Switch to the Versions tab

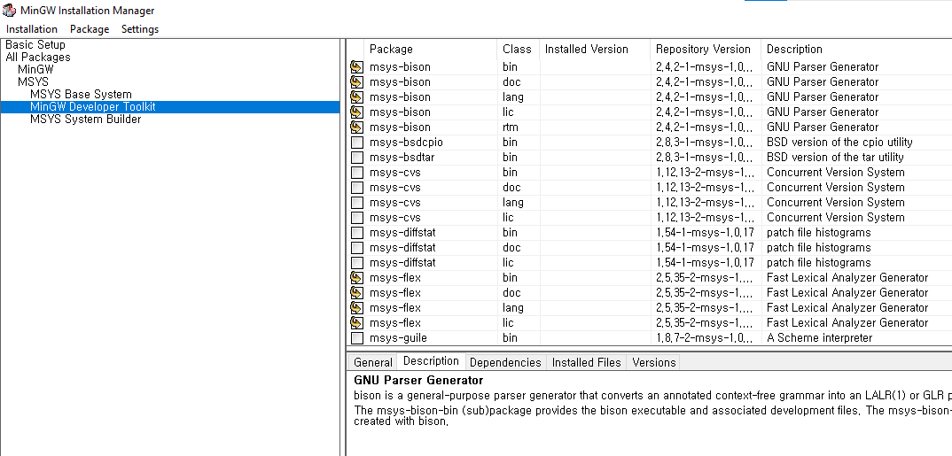tap(653, 363)
